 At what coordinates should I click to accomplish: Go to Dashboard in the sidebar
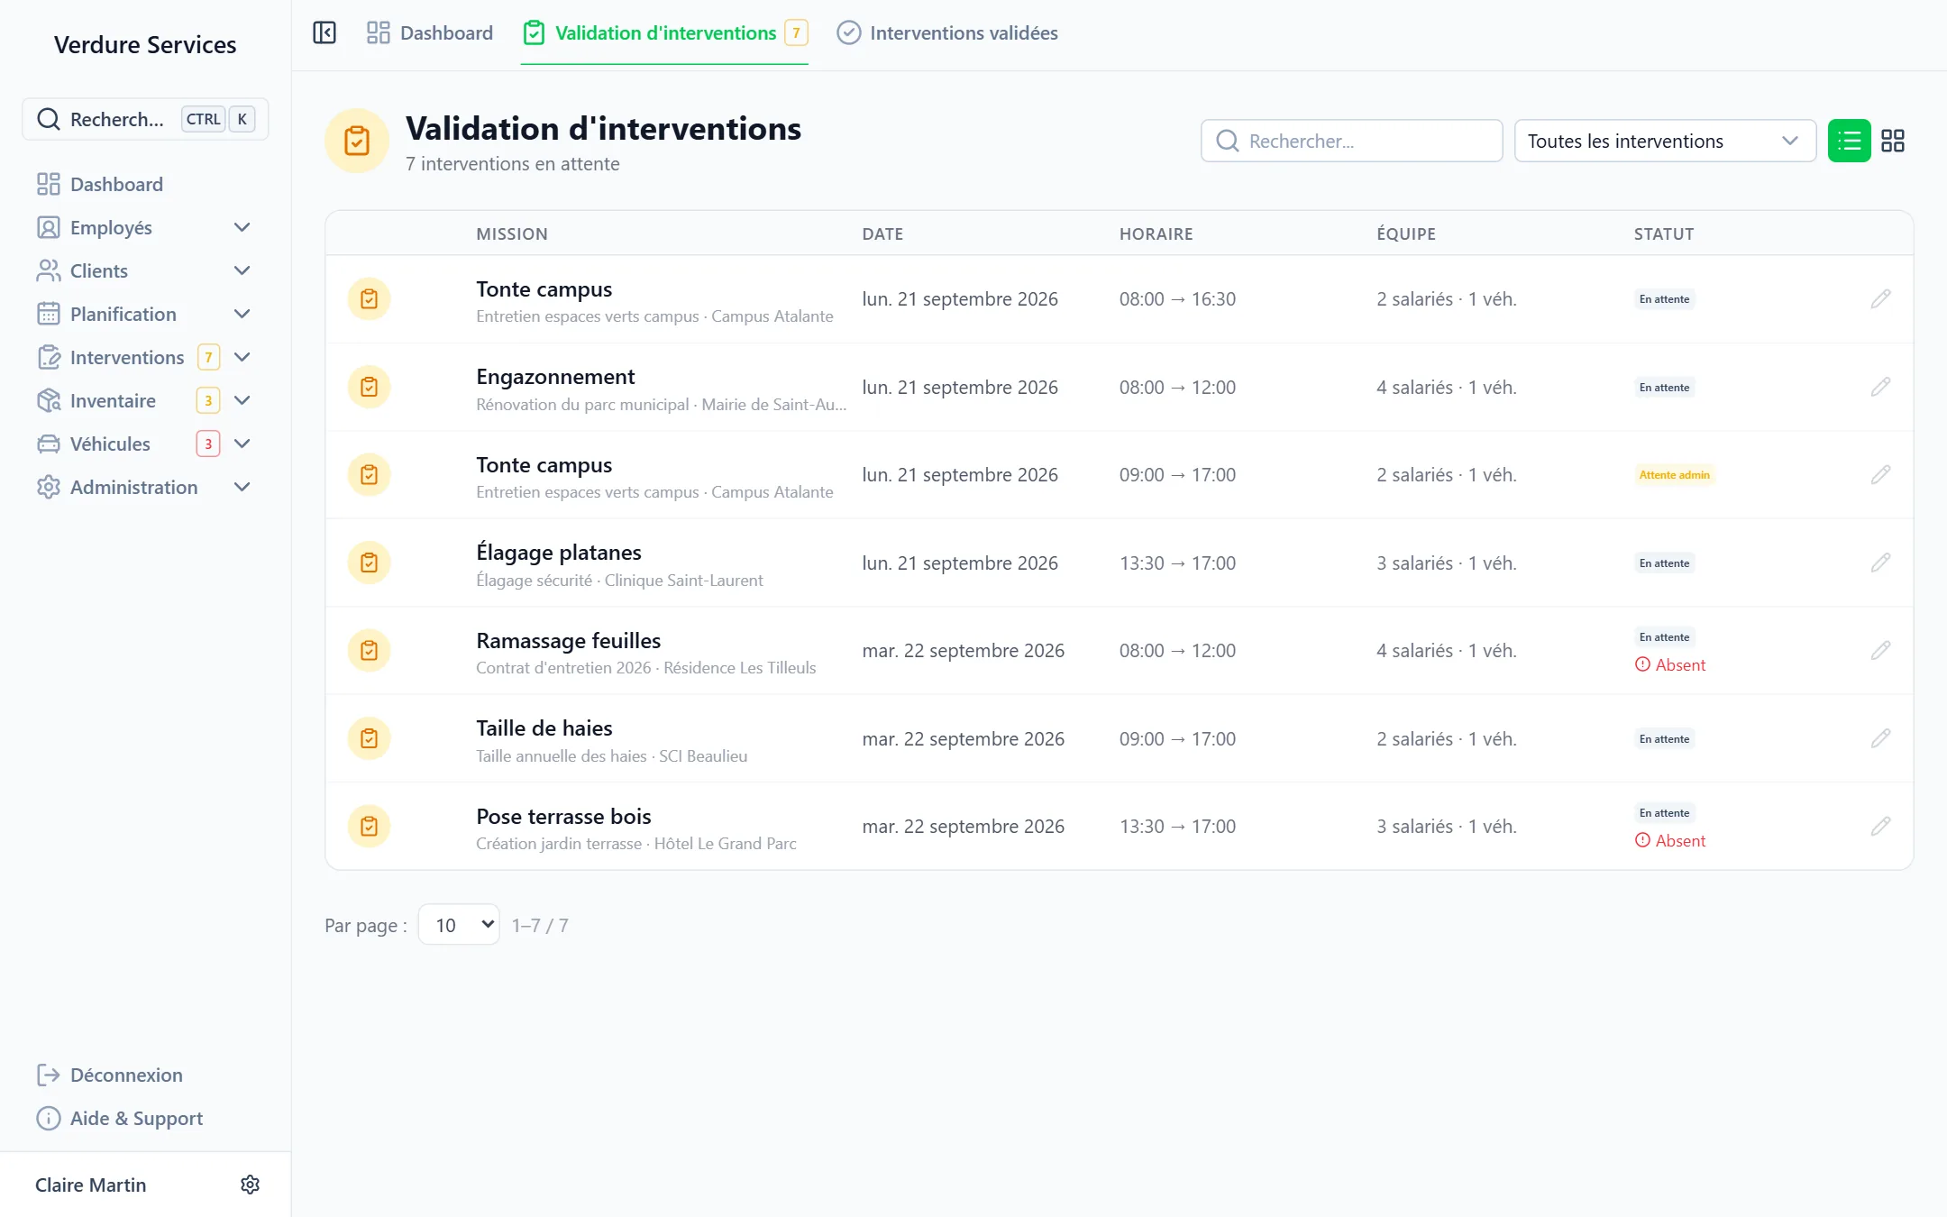tap(100, 184)
